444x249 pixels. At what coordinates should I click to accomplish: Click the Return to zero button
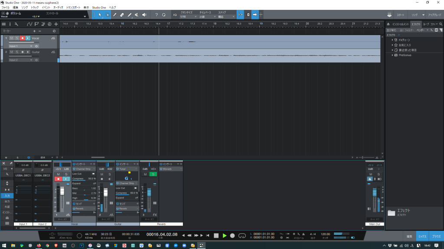tap(208, 236)
